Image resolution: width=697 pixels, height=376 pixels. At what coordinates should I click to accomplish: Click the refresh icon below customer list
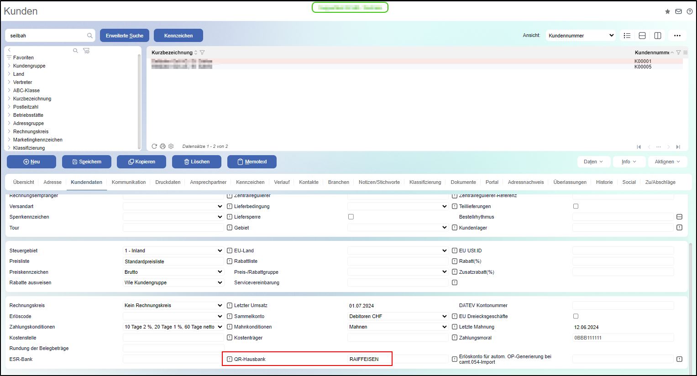pyautogui.click(x=154, y=146)
